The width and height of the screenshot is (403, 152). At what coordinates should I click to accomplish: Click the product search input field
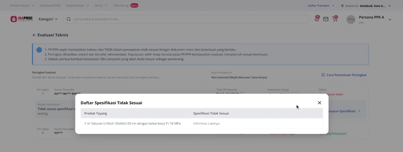(x=186, y=19)
